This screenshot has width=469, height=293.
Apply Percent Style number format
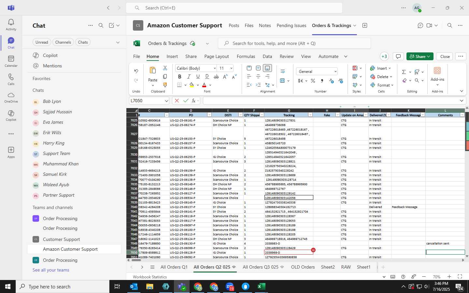coord(313,81)
